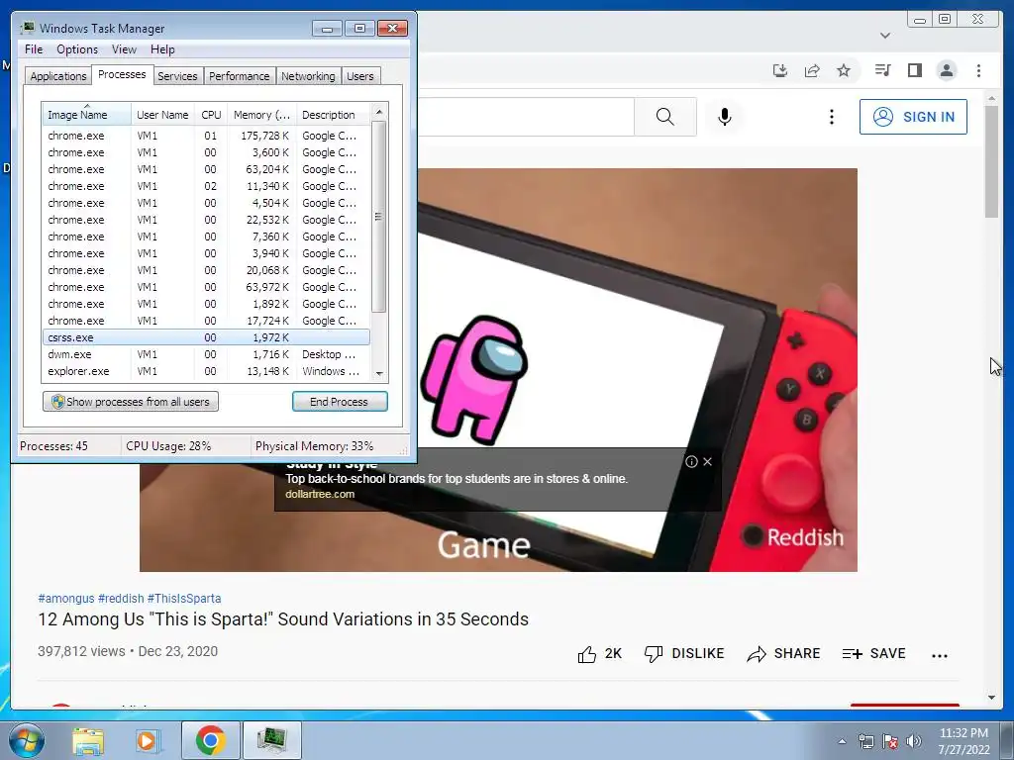Switch to Services tab

[x=177, y=76]
